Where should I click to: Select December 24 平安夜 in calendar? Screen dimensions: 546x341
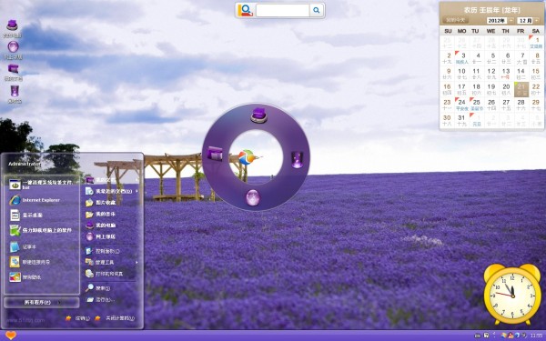pyautogui.click(x=461, y=105)
